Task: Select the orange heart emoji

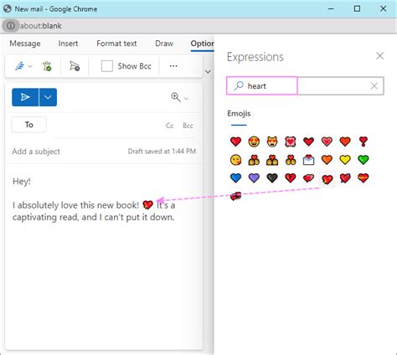Action: (x=327, y=160)
